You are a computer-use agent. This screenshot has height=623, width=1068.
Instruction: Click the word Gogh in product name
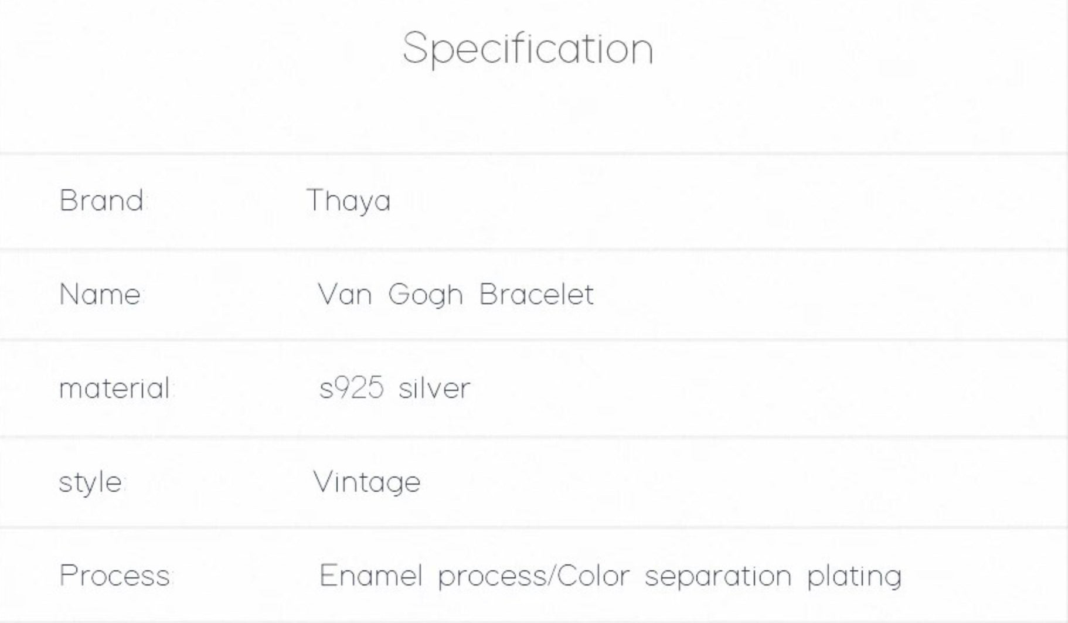426,295
